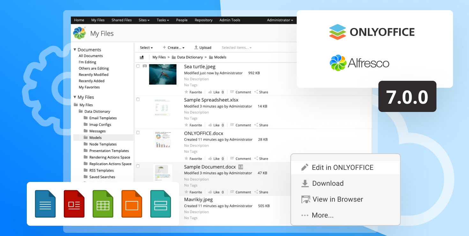The width and height of the screenshot is (469, 236).
Task: Tick the checkbox next to Sea turtle.jpeg
Action: [x=138, y=66]
